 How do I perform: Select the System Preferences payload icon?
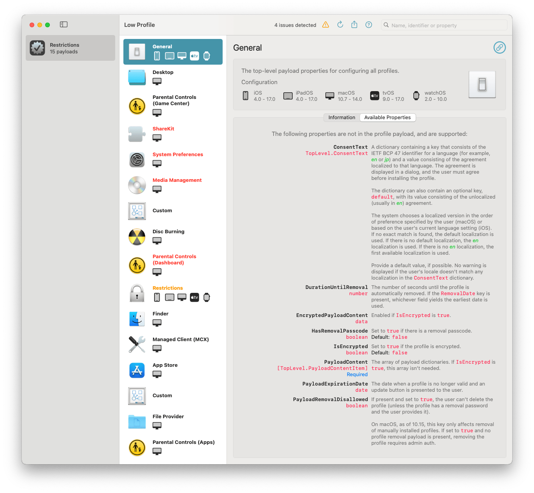pos(137,160)
